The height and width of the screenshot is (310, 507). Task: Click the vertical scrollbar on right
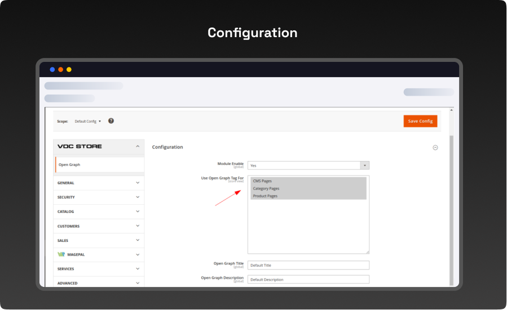tap(451, 208)
